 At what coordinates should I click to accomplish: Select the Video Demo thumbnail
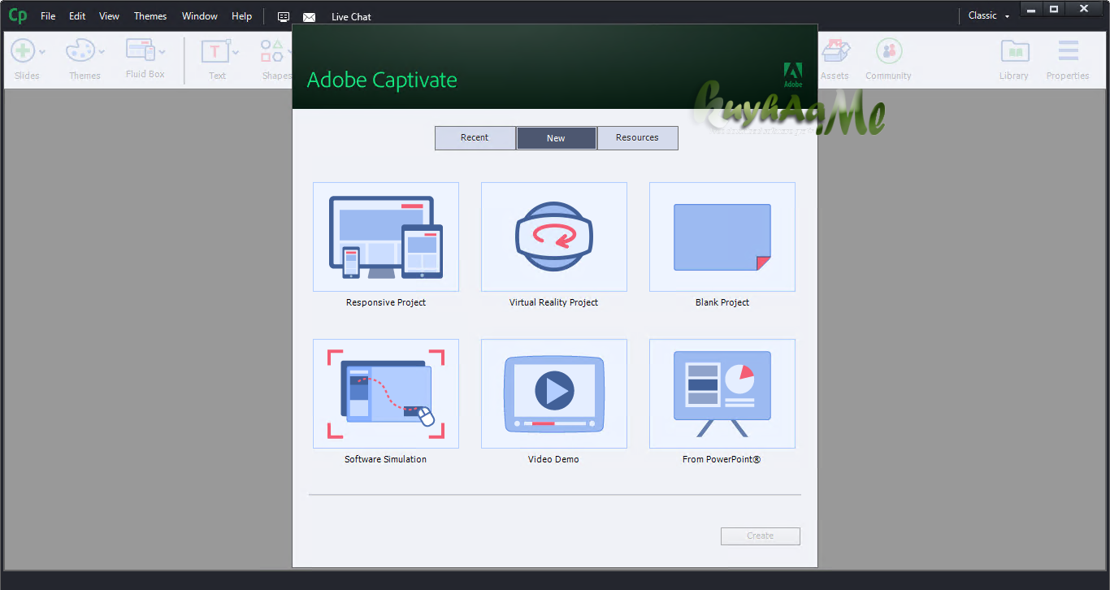coord(554,393)
